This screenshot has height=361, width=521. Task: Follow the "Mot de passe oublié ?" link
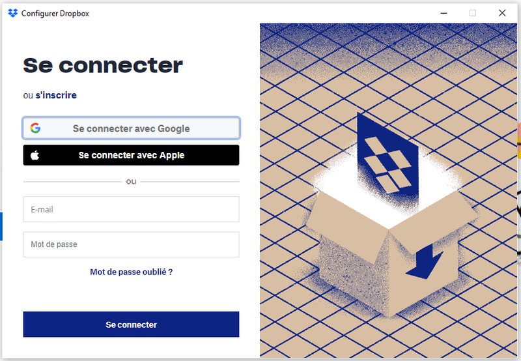coord(131,272)
